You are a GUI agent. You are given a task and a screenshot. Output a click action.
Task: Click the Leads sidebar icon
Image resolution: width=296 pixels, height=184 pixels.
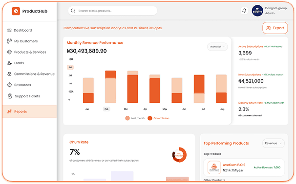pyautogui.click(x=9, y=63)
